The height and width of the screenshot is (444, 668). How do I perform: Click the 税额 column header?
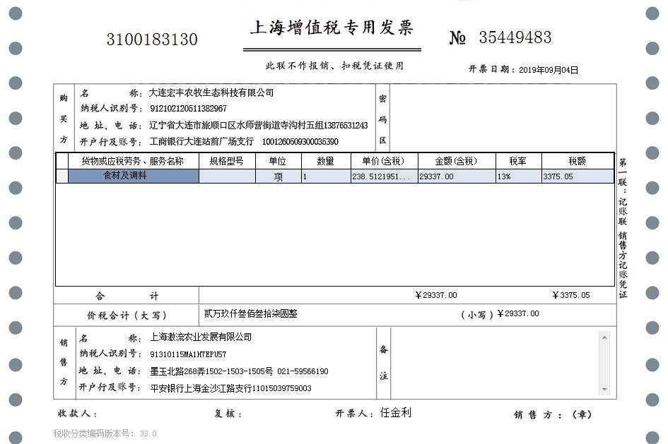(577, 161)
